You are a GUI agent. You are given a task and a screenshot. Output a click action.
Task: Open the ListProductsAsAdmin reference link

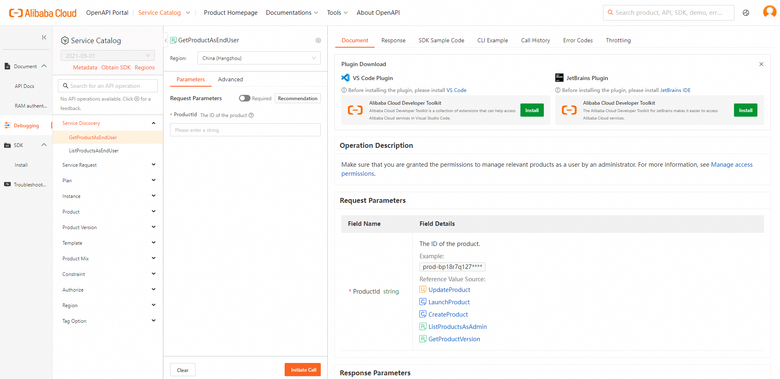(x=457, y=327)
